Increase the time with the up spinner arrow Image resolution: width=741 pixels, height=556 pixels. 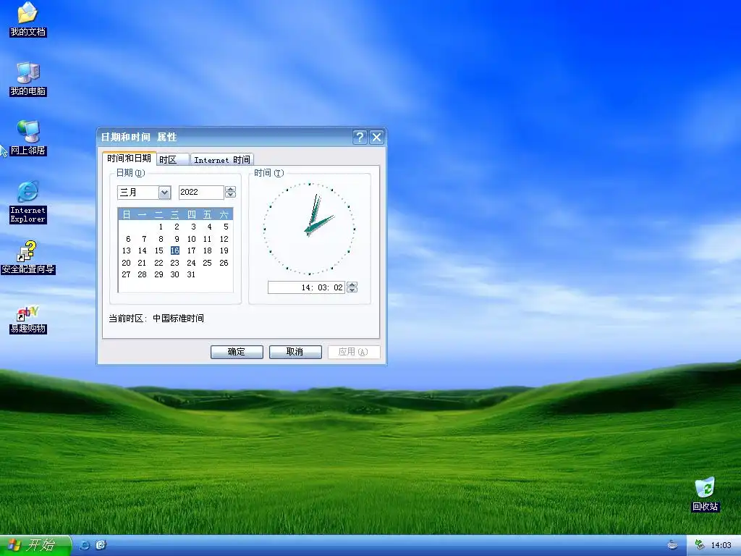352,284
